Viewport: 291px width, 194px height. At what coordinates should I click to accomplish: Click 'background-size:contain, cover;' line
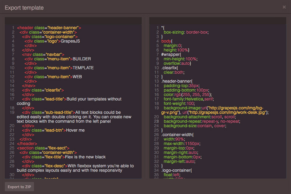point(195,126)
